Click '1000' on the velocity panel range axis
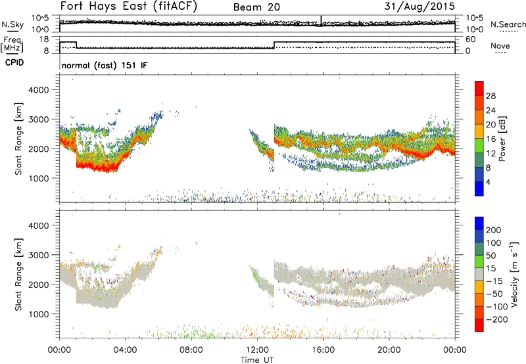 pos(38,314)
